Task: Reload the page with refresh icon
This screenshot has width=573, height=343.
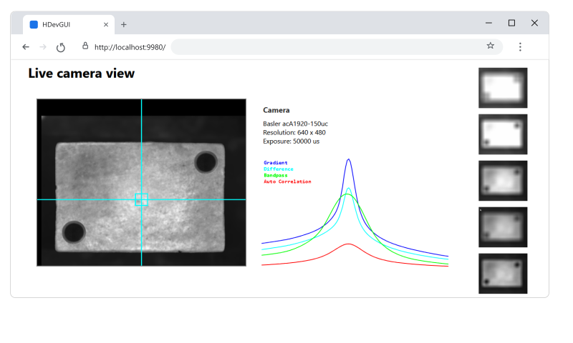Action: (61, 46)
